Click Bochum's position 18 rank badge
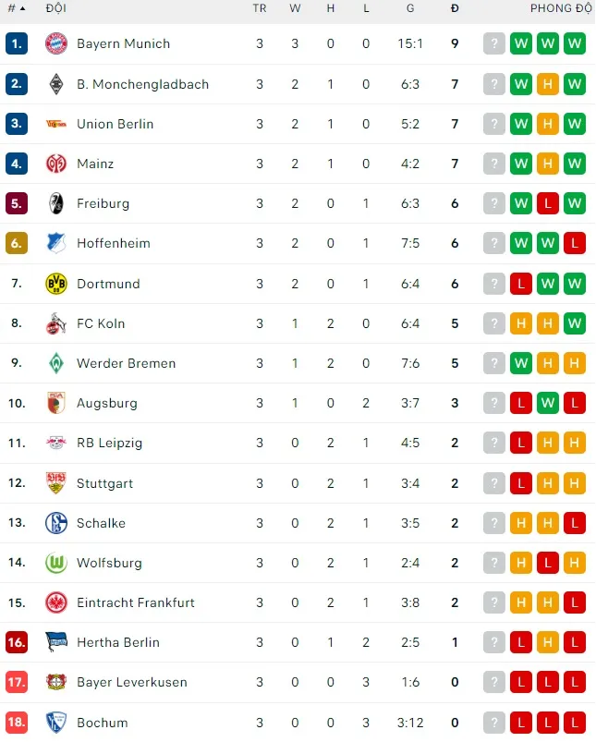596x742 pixels. (17, 722)
